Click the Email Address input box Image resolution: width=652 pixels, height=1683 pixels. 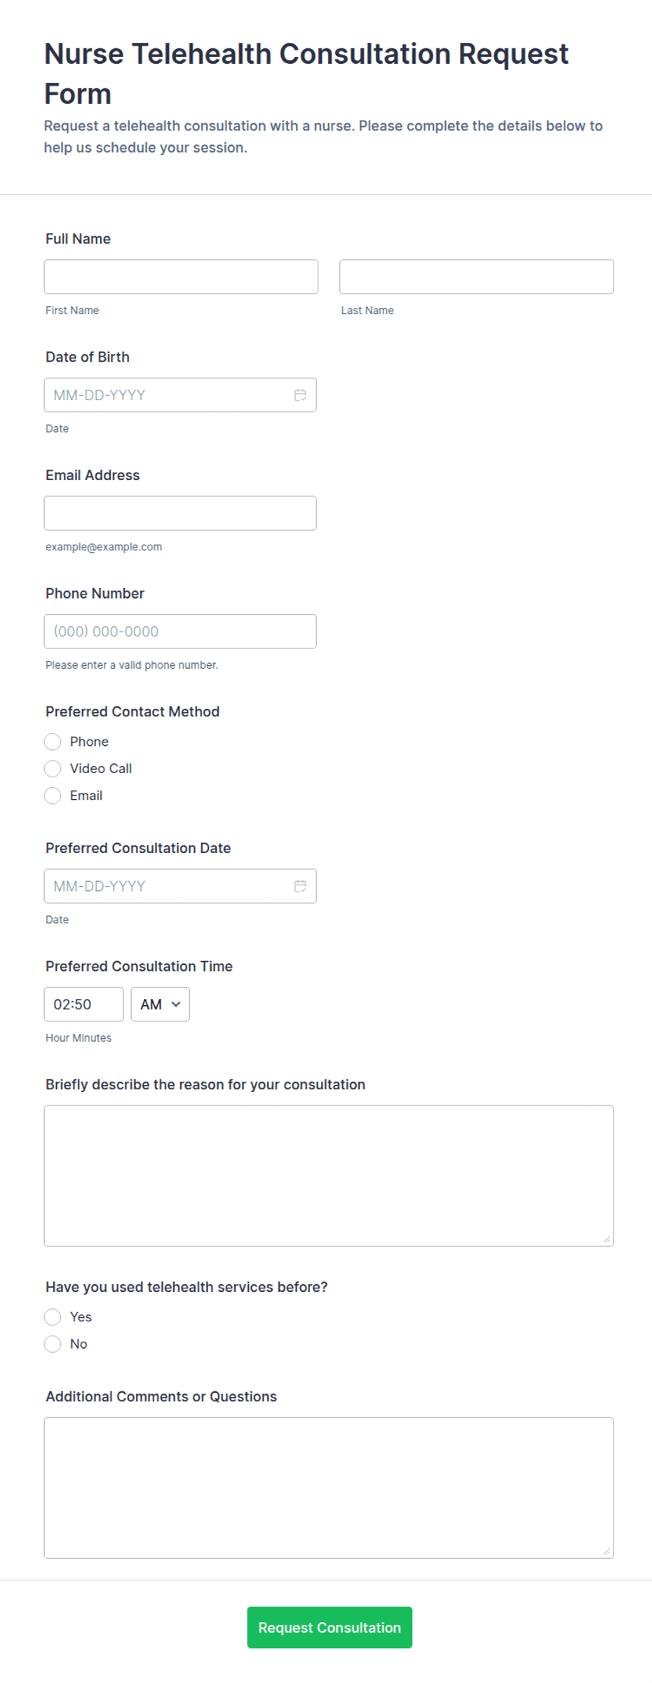[x=180, y=513]
